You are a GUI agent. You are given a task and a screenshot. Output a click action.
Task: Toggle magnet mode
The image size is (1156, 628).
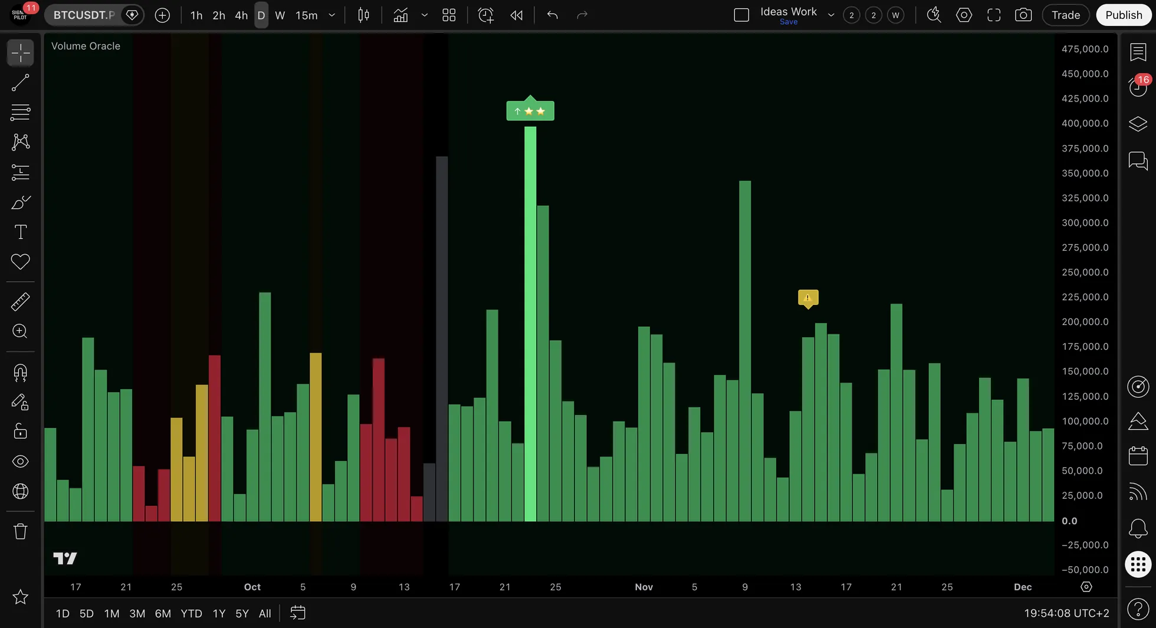click(x=20, y=373)
